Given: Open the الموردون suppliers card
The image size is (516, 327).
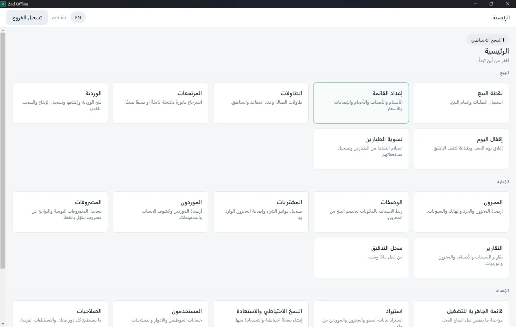Looking at the screenshot, I should click(160, 212).
